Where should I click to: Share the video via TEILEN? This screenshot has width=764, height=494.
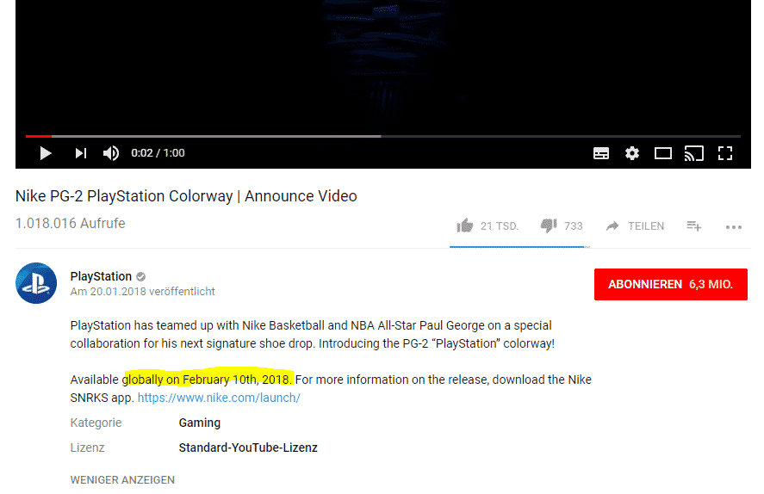635,225
